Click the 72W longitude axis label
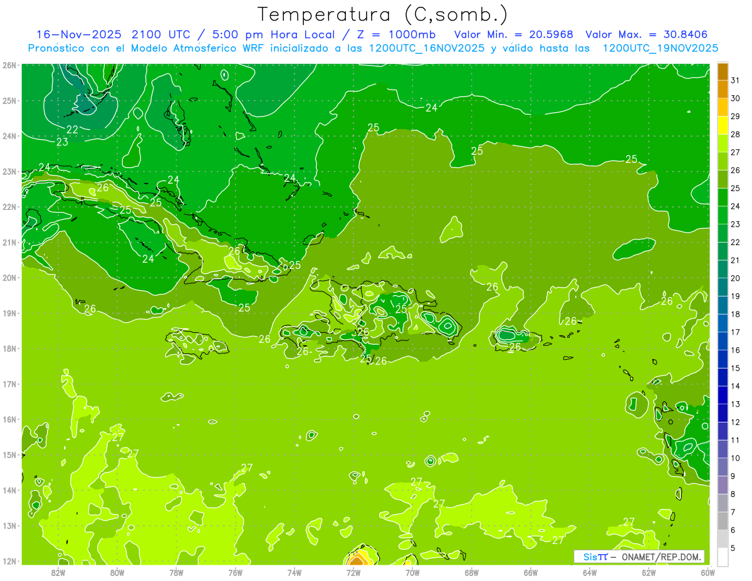Viewport: 752px width, 581px height. pyautogui.click(x=353, y=572)
